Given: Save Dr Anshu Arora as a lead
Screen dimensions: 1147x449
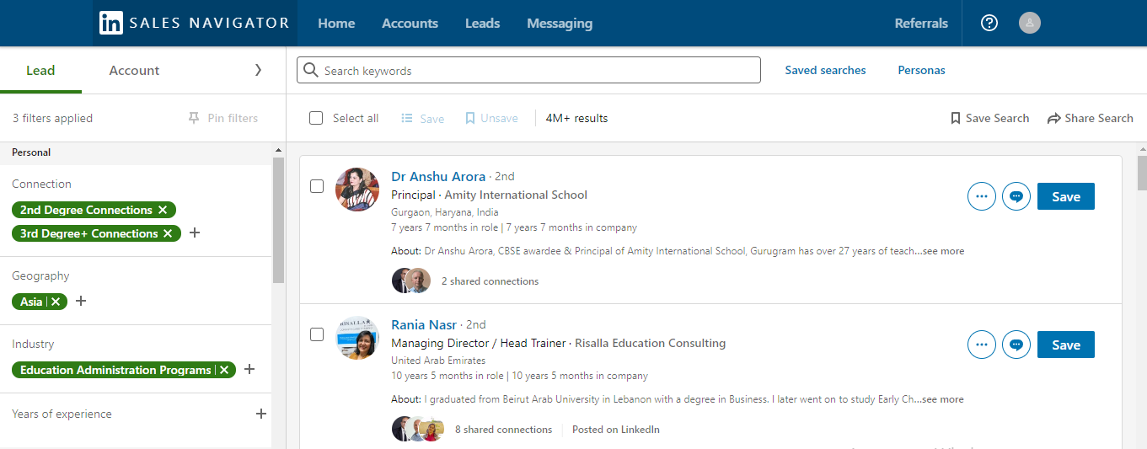Looking at the screenshot, I should point(1065,196).
